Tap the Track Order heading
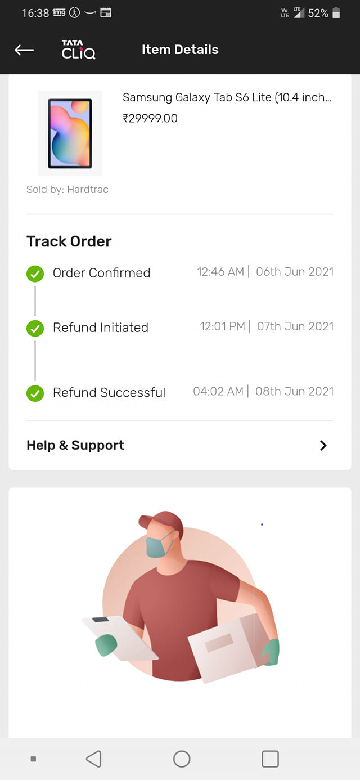 [69, 241]
